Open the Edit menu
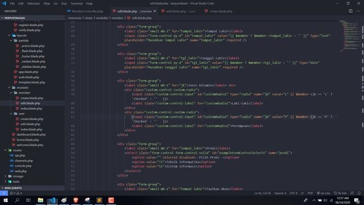Image resolution: width=364 pixels, height=205 pixels. 21,3
